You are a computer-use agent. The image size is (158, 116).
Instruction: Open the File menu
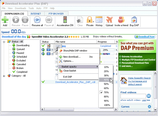pyautogui.click(x=4, y=8)
